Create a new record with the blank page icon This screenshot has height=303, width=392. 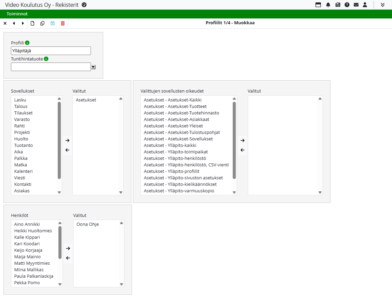32,23
